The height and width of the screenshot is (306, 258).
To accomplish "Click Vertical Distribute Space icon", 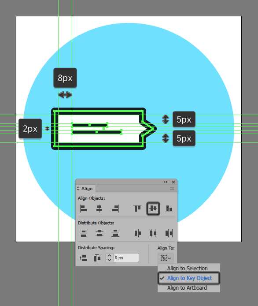I will tap(83, 258).
